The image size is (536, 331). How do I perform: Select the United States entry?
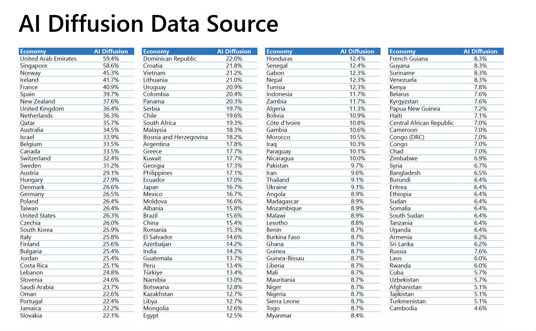[x=38, y=216]
